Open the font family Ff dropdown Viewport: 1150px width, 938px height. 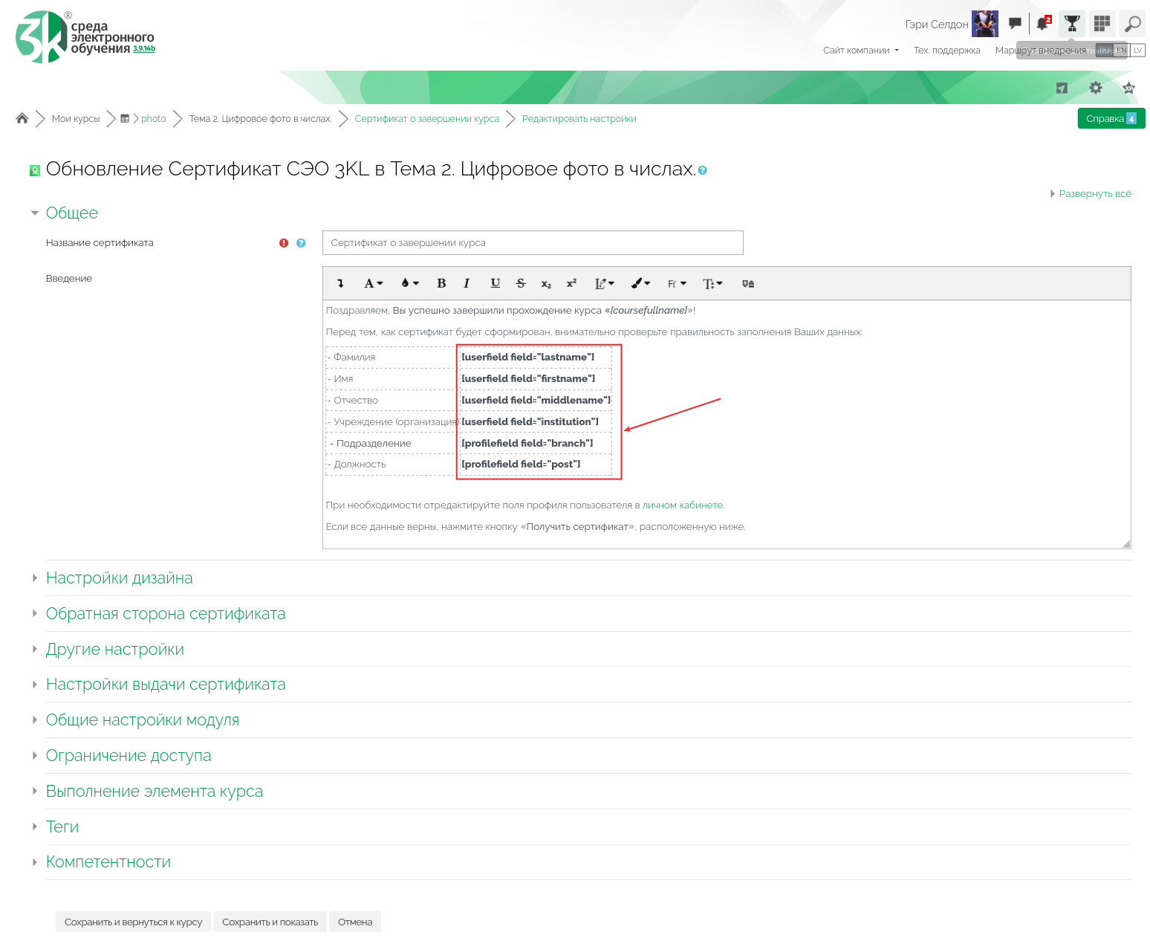pyautogui.click(x=676, y=283)
